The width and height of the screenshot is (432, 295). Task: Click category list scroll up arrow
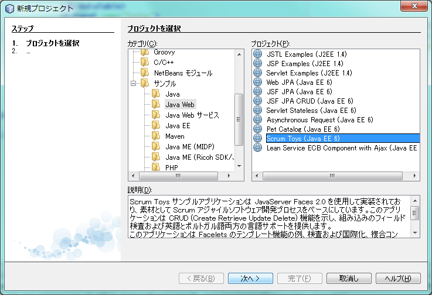[x=239, y=54]
